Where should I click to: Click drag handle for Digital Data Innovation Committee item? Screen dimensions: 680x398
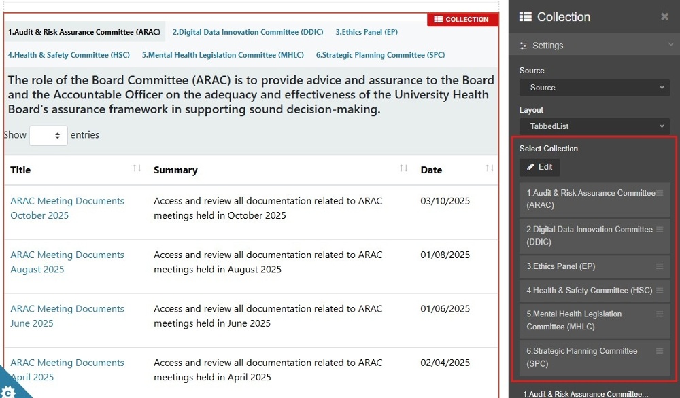click(660, 229)
